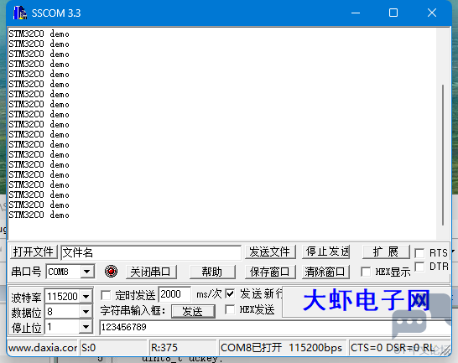The image size is (458, 363).
Task: Enable the HEX发送 checkbox
Action: [230, 309]
